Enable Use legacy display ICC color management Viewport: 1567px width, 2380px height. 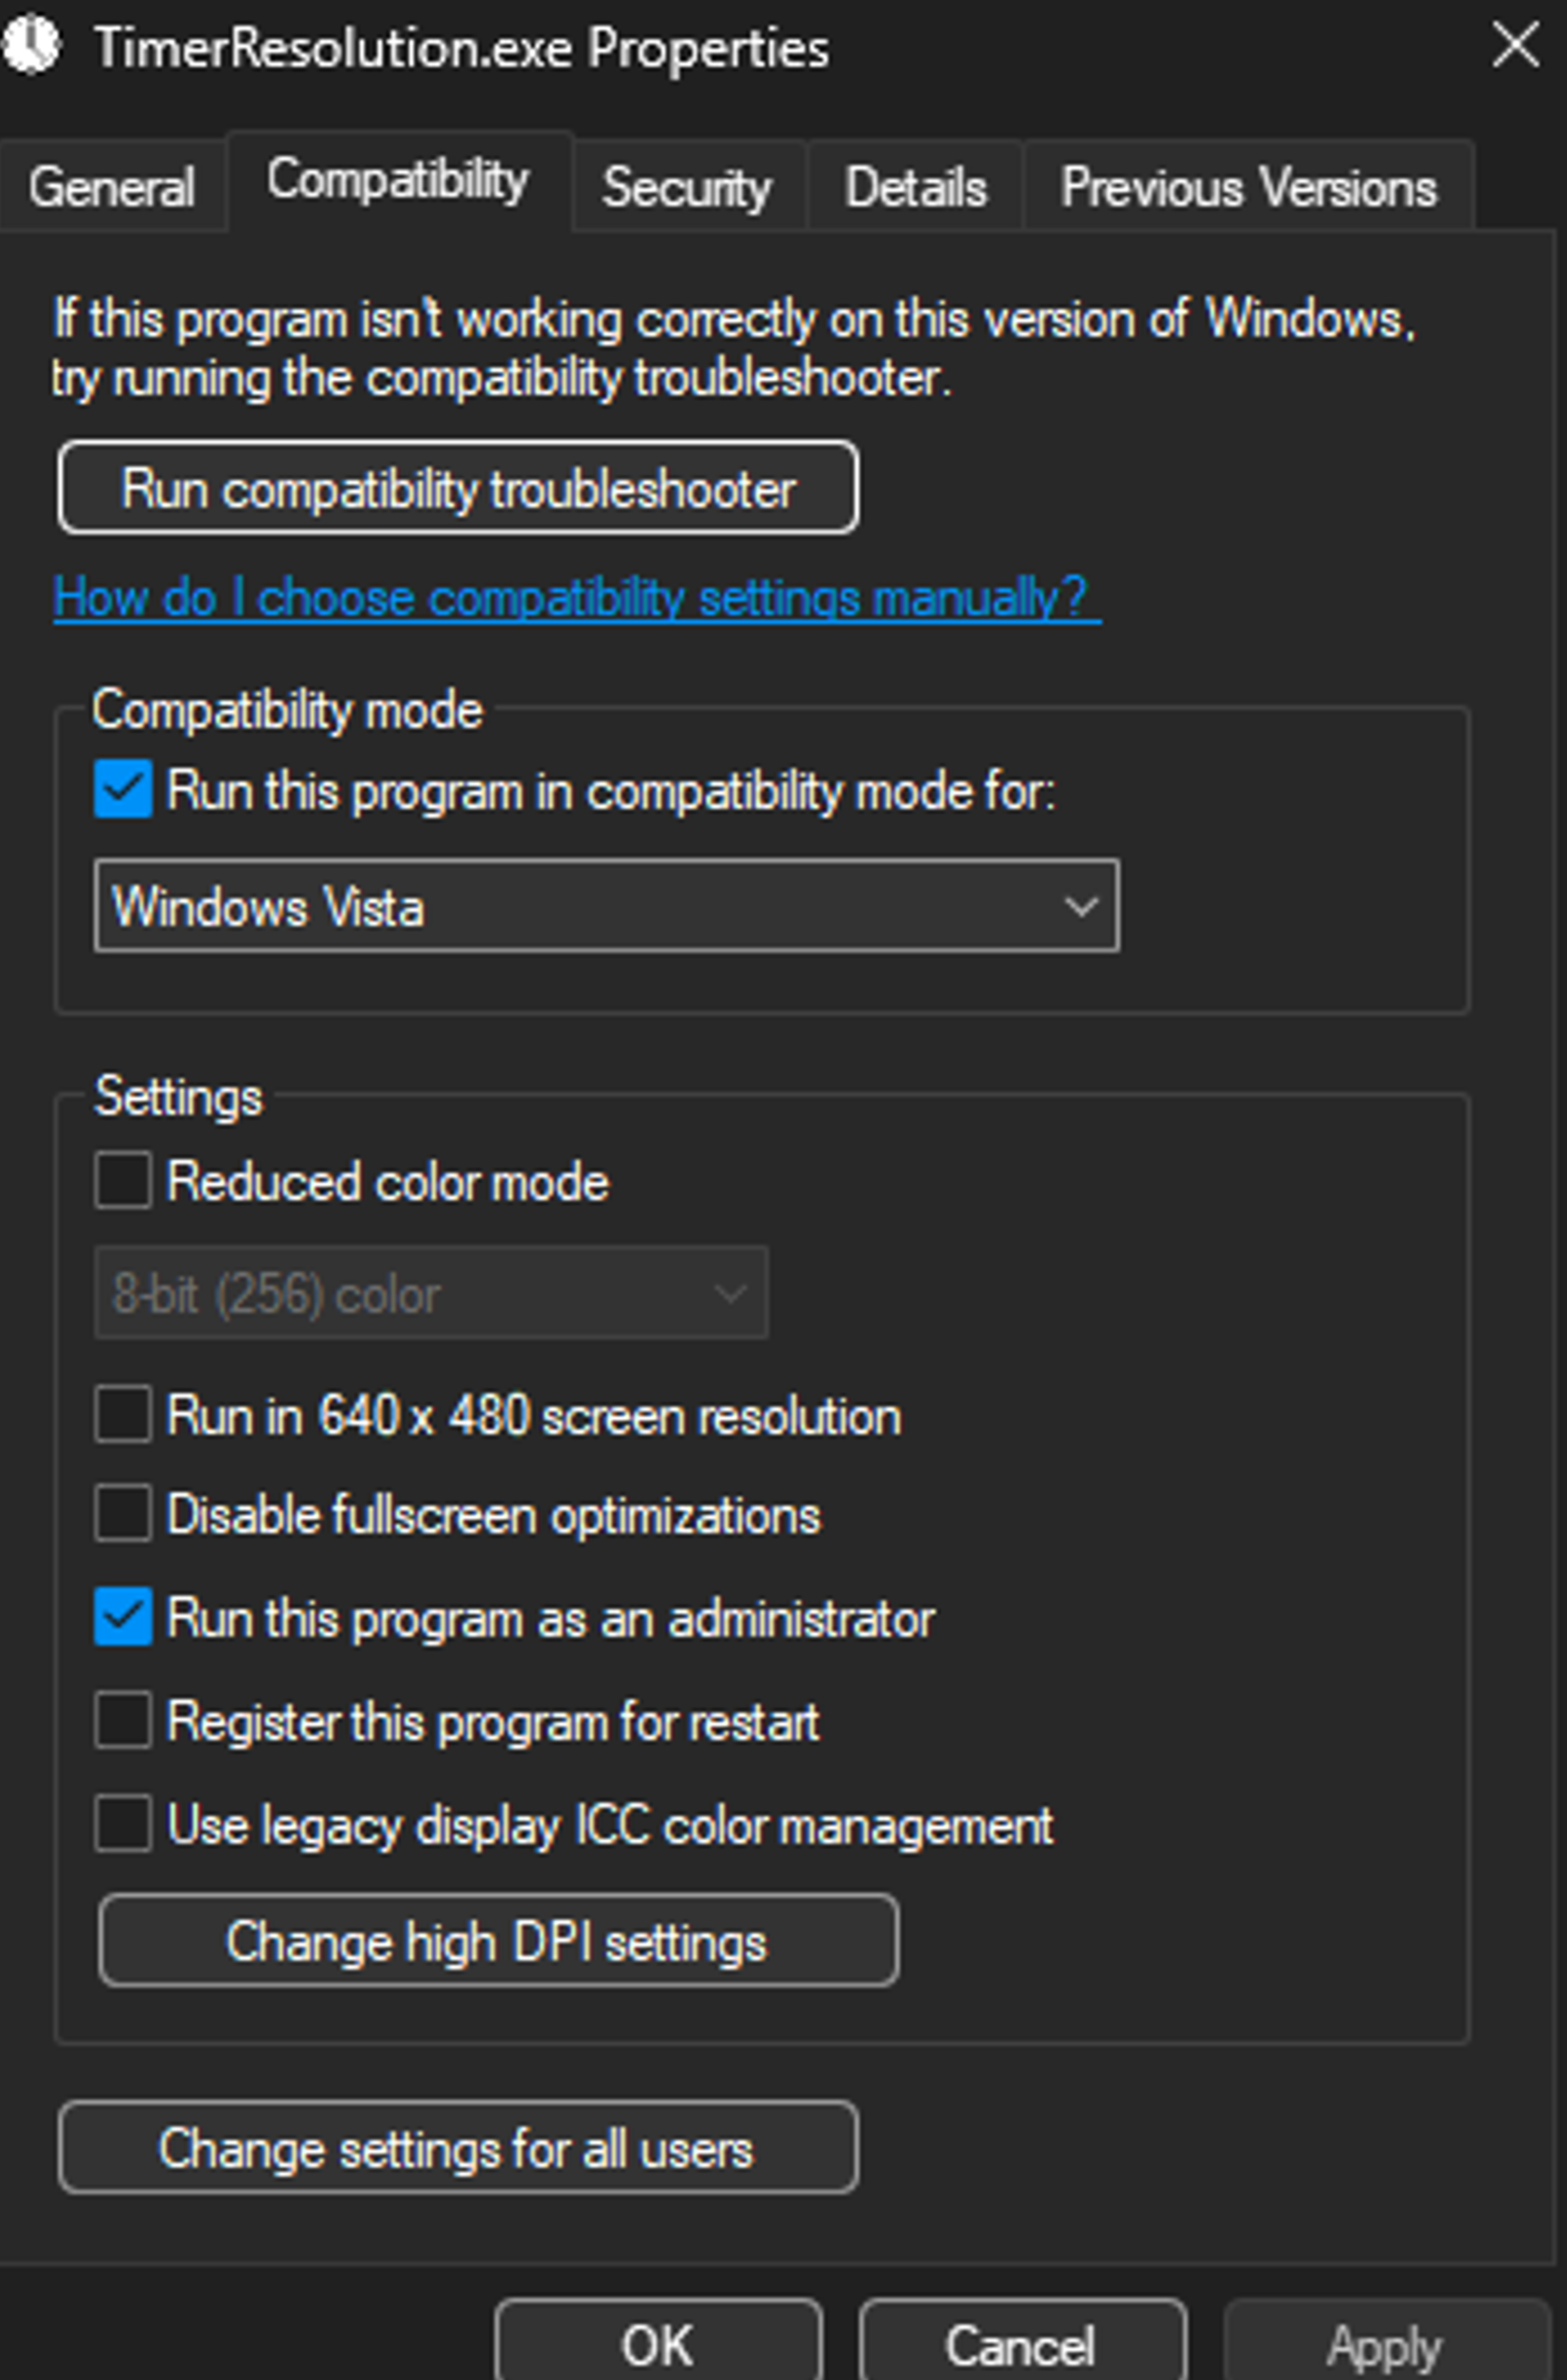(x=123, y=1824)
